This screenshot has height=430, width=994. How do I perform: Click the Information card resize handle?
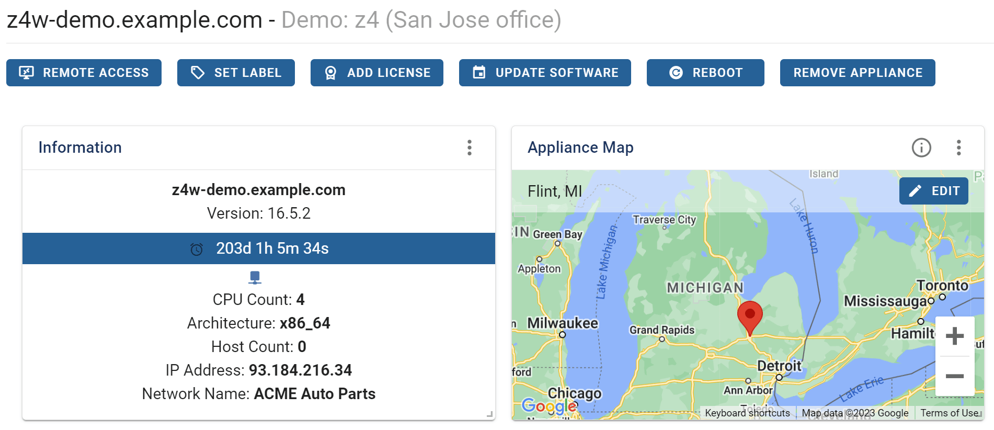pos(490,414)
